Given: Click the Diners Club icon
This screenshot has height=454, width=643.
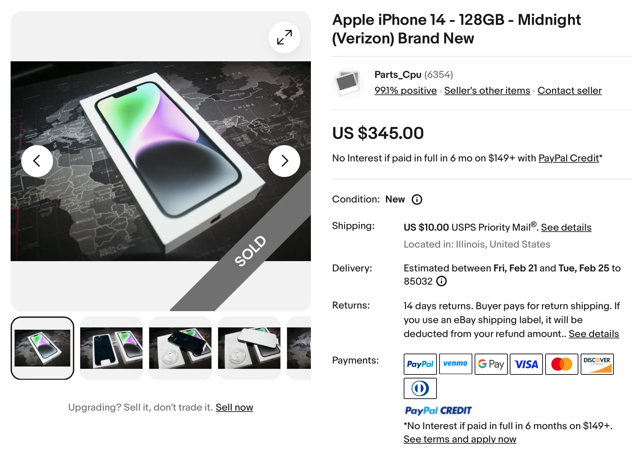Looking at the screenshot, I should 420,388.
